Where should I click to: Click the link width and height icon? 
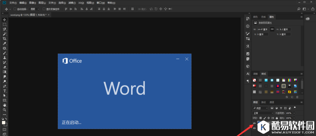pyautogui.click(x=272, y=29)
